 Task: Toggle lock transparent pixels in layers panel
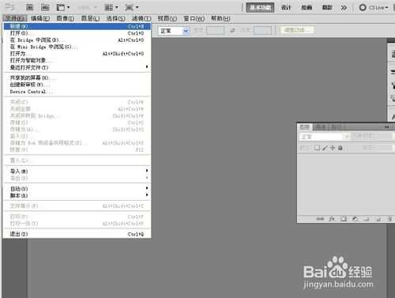pos(318,148)
